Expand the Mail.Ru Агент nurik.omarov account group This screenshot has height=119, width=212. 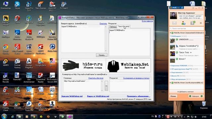[171, 83]
